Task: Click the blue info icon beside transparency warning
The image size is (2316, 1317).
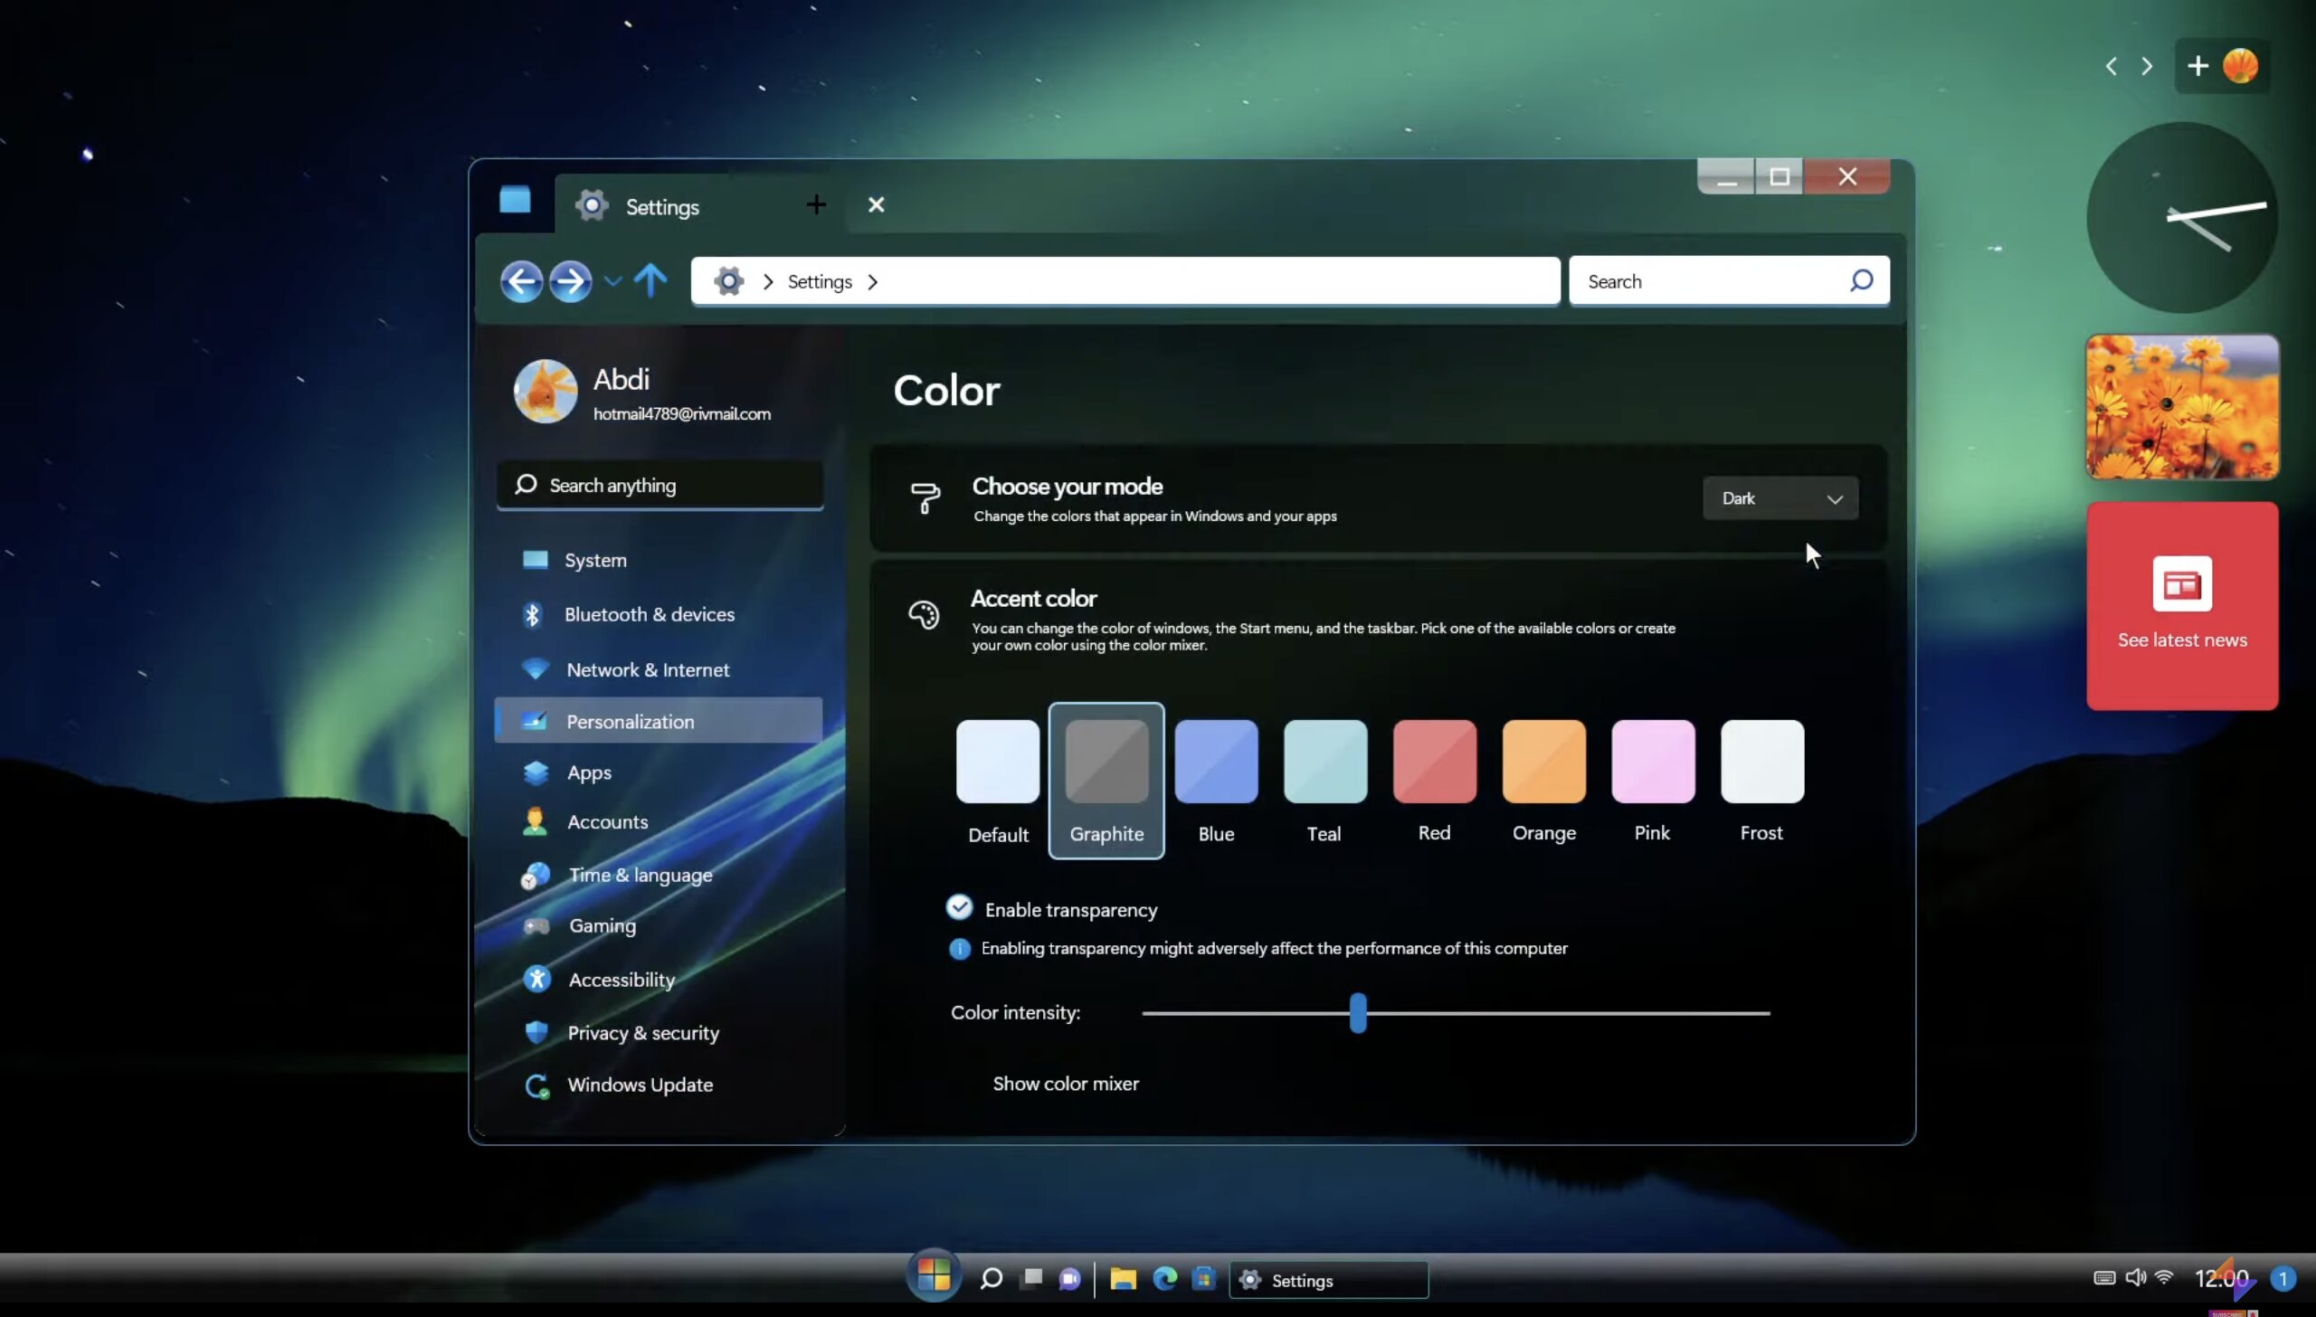Action: click(959, 948)
